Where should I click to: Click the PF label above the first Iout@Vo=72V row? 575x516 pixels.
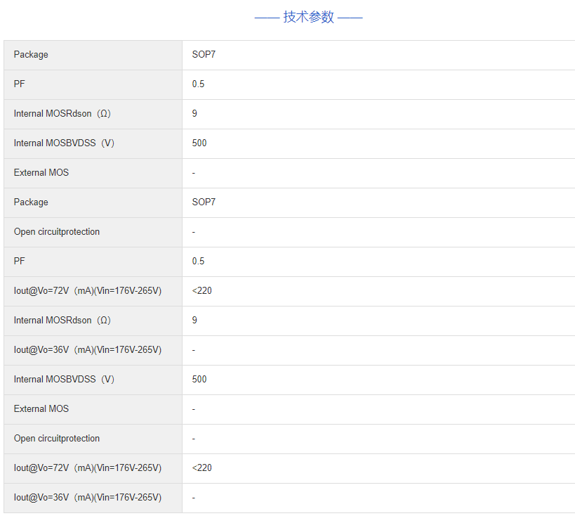pyautogui.click(x=20, y=262)
